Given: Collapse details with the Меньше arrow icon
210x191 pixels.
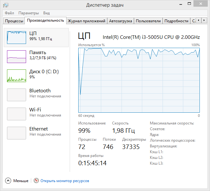Looking at the screenshot, I should [8, 181].
